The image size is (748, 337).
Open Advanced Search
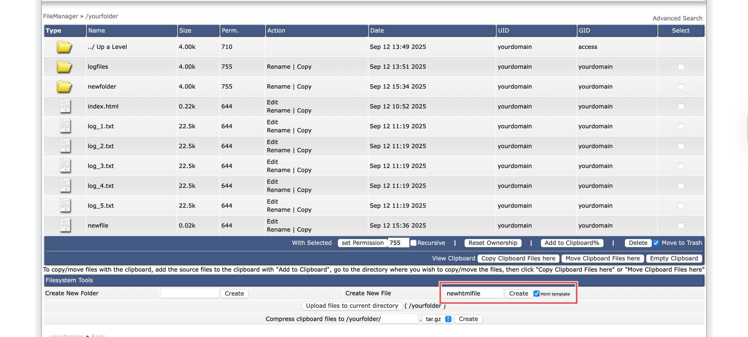(x=677, y=18)
